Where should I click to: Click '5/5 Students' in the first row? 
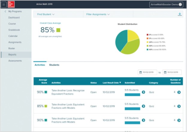[132, 90]
